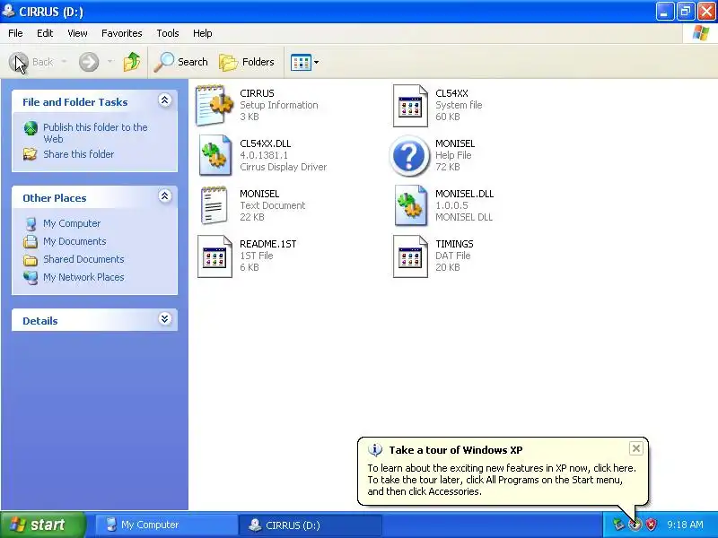
Task: Open the View menu
Action: click(x=77, y=33)
